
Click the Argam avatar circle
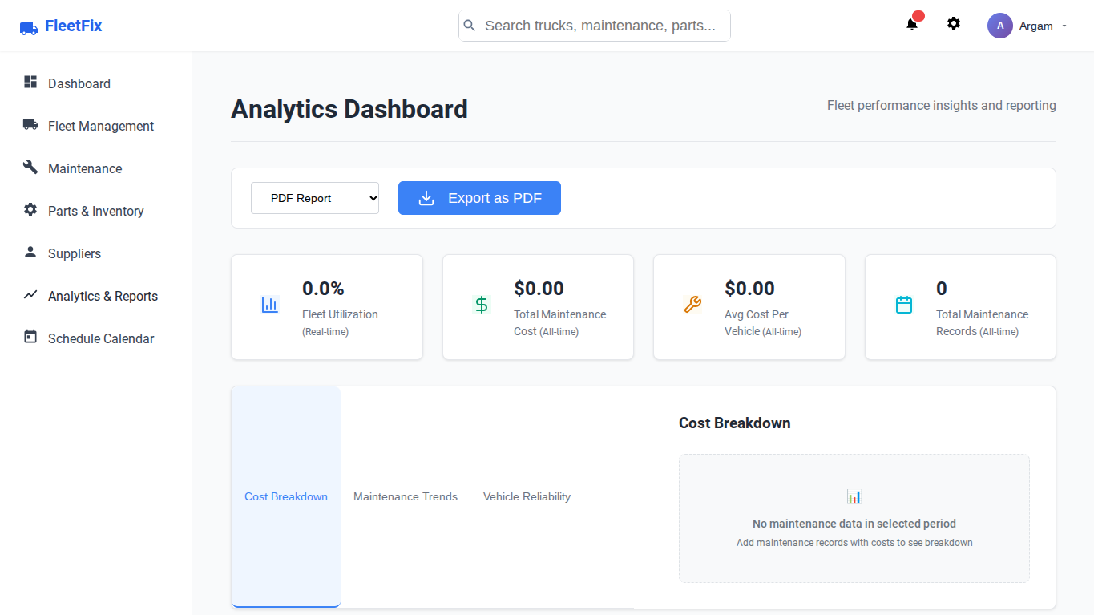tap(999, 25)
